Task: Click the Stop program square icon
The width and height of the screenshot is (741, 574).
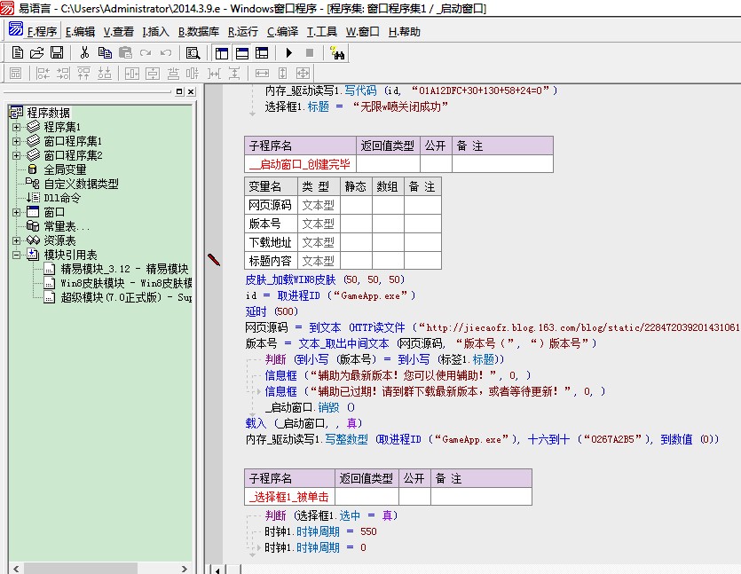Action: pyautogui.click(x=310, y=53)
